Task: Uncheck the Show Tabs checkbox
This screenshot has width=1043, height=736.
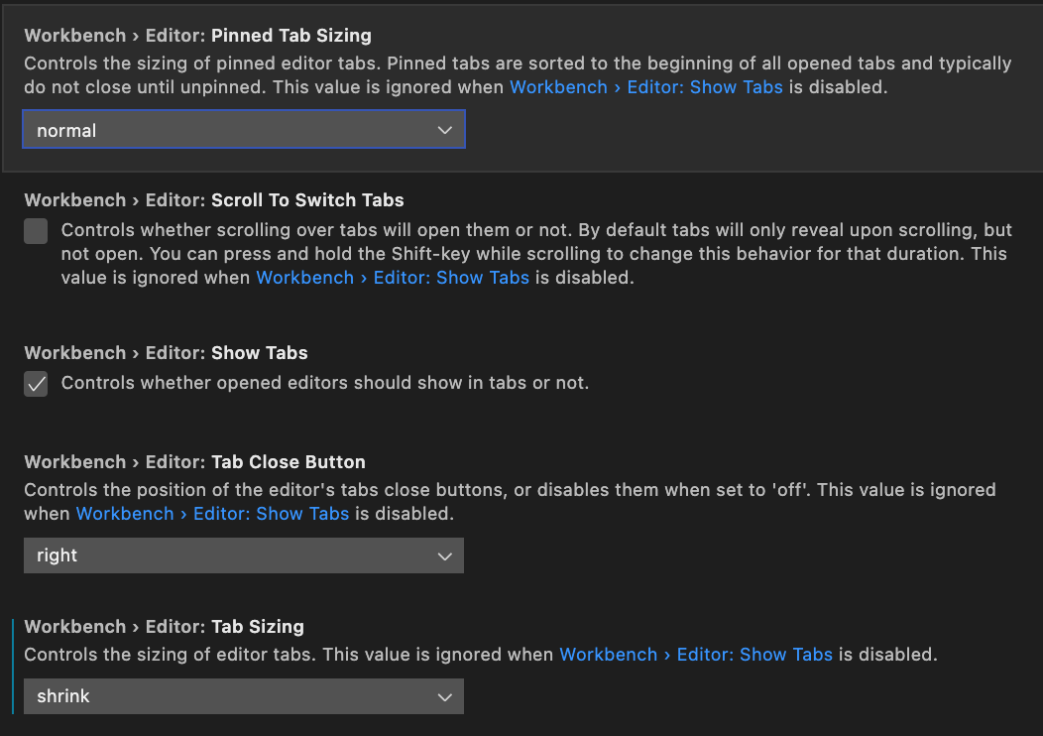Action: click(36, 384)
